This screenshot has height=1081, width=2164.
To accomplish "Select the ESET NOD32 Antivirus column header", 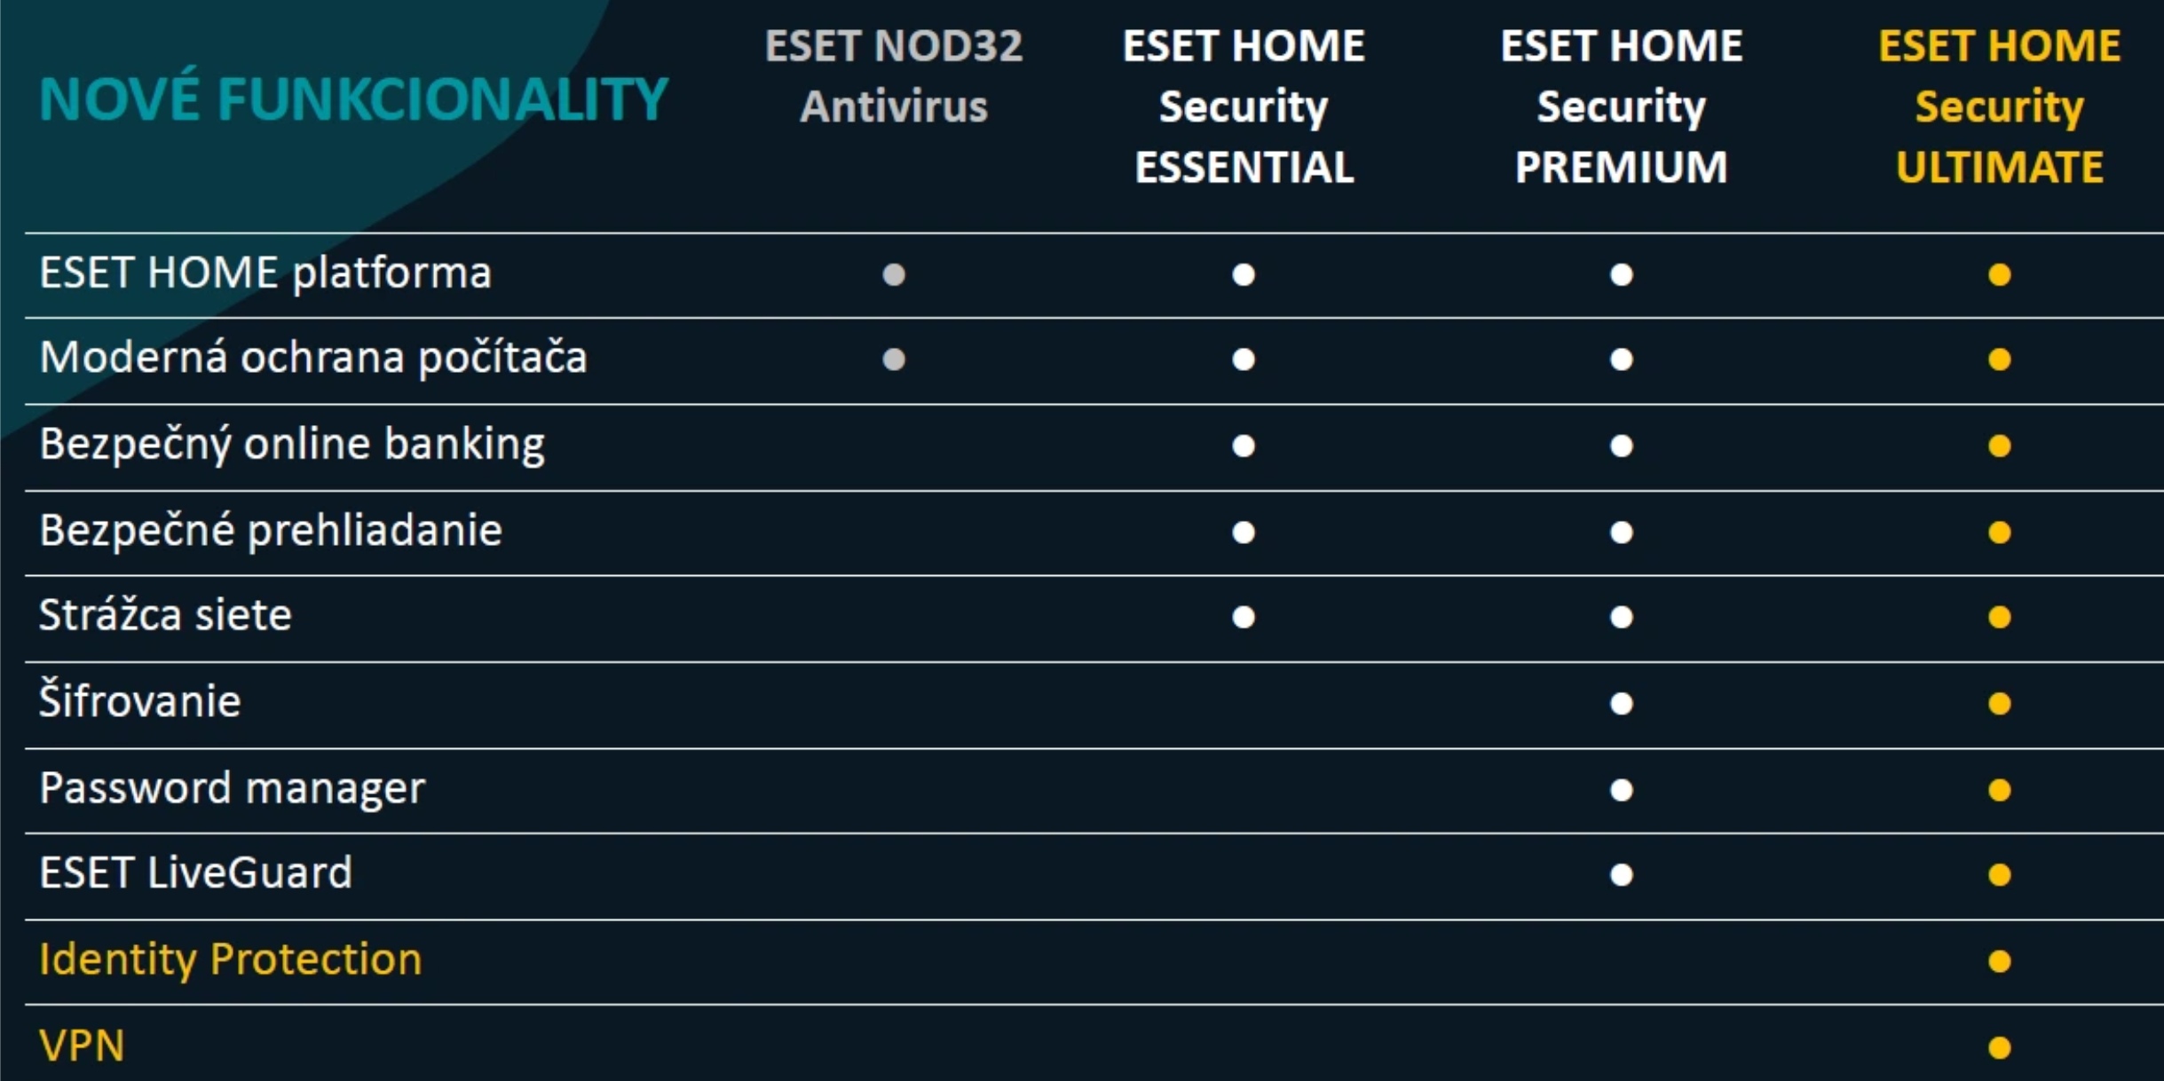I will [894, 76].
